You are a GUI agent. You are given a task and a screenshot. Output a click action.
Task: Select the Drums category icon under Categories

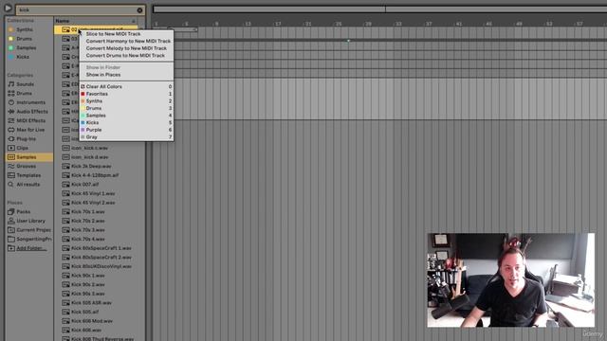click(x=11, y=93)
